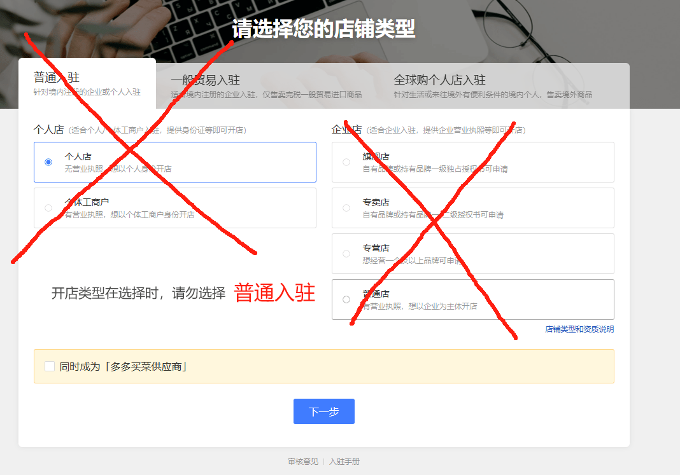Switch to the 一般贸易入驻 tab
Screen dimensions: 680x475
tap(266, 86)
